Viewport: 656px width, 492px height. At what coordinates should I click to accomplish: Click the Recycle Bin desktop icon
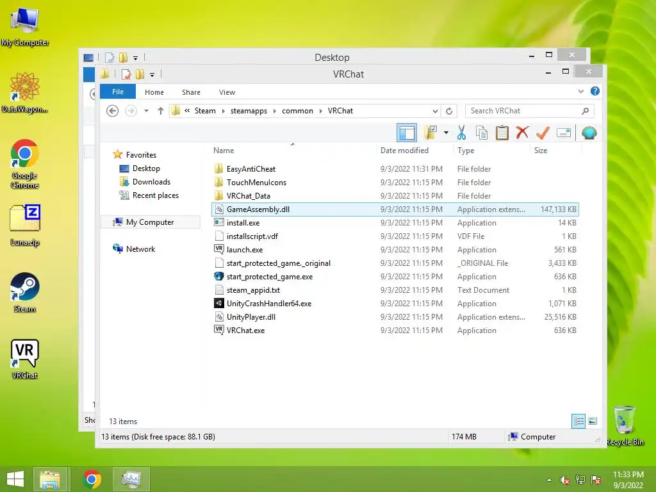pos(625,425)
